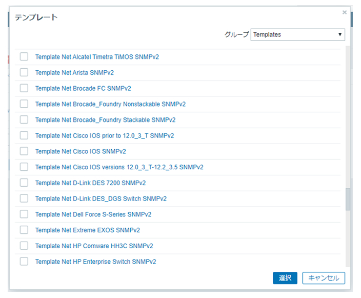Click Cisco IOS versions 12.0_3_T-12.2_3.5 SNMPv2 link
Viewport: 361px width, 298px height.
pos(119,167)
